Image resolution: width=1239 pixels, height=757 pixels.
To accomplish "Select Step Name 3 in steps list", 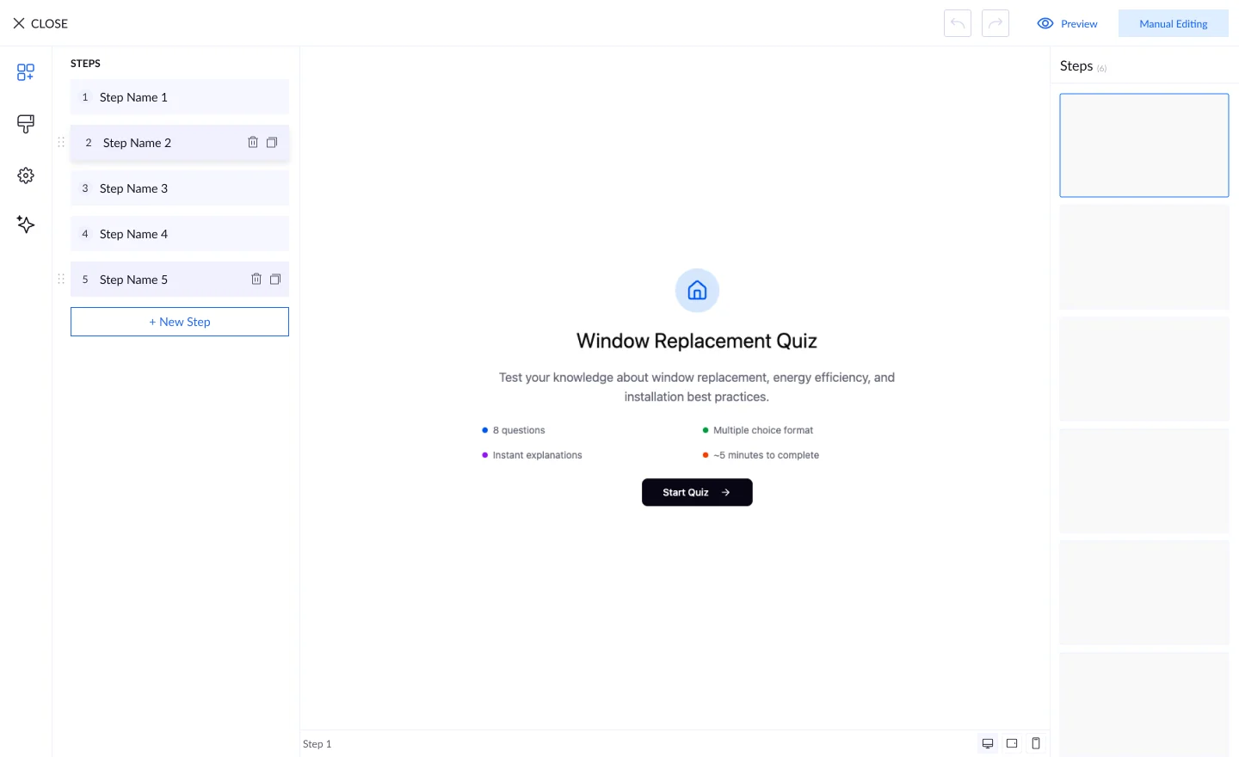I will click(x=180, y=188).
